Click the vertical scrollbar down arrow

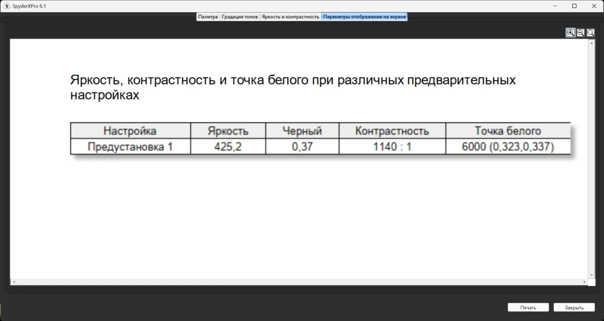591,275
